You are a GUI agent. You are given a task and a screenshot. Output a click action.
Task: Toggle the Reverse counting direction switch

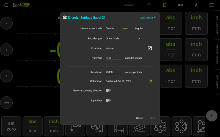pos(108,90)
